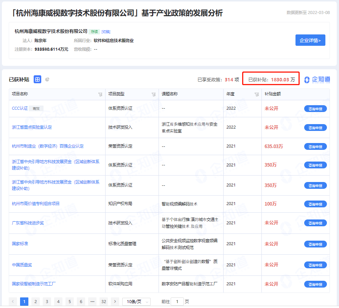Open 10条/页 page size dropdown
The height and width of the screenshot is (308, 339).
pos(137,301)
